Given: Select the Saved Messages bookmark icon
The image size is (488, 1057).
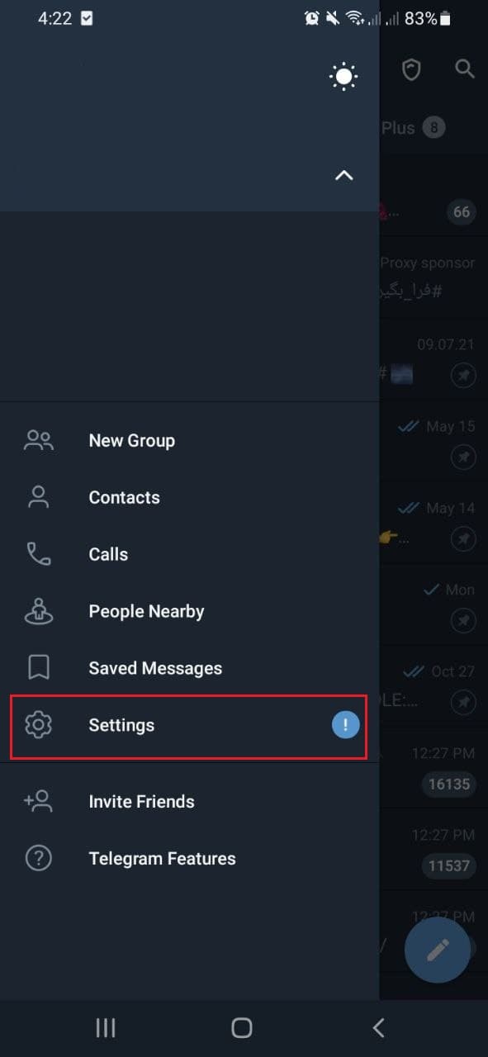Looking at the screenshot, I should tap(39, 668).
